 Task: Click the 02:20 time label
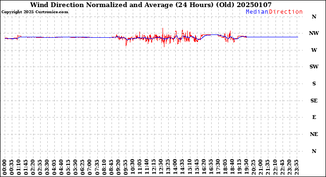click(33, 168)
